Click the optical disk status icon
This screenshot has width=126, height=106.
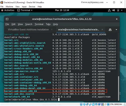[84, 104]
